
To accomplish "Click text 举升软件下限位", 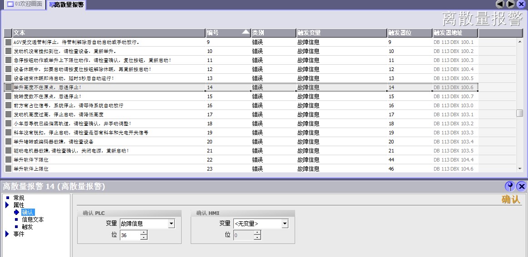I will point(31,160).
